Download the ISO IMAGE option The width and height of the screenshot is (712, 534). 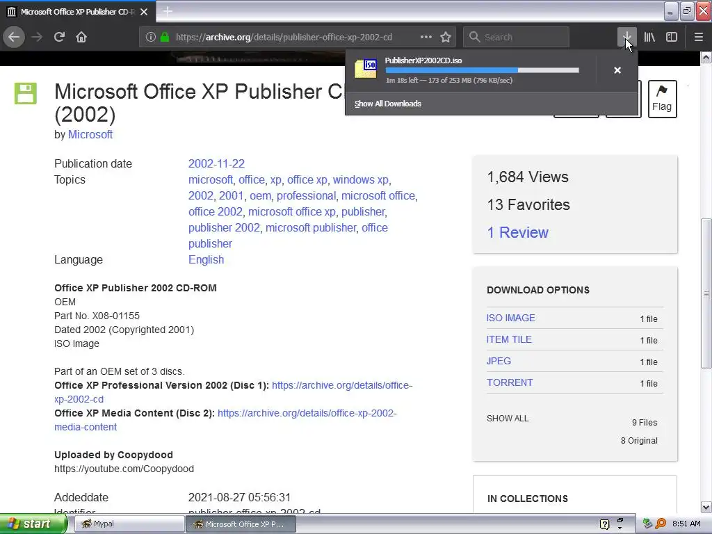[511, 318]
